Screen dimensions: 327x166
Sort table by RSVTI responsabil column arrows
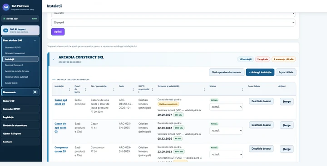(x=152, y=90)
